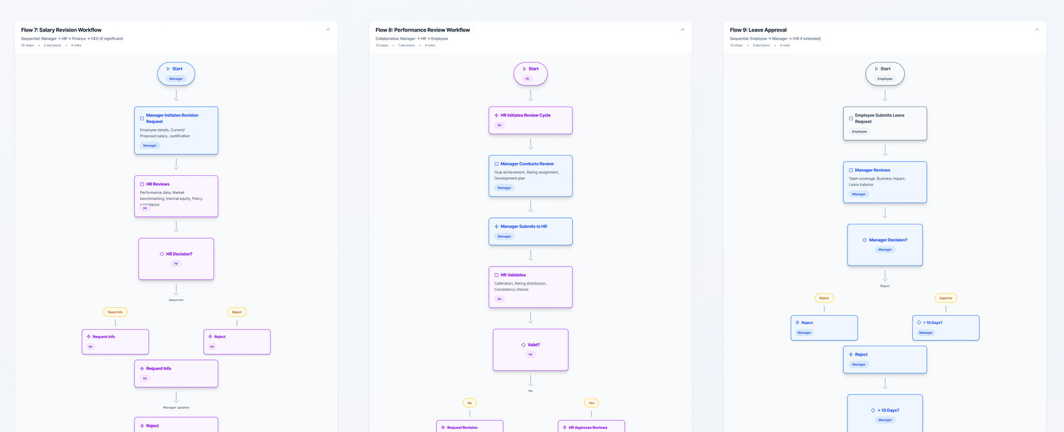Select the Approve branch label in Leave Approval
The image size is (1064, 432).
(945, 298)
